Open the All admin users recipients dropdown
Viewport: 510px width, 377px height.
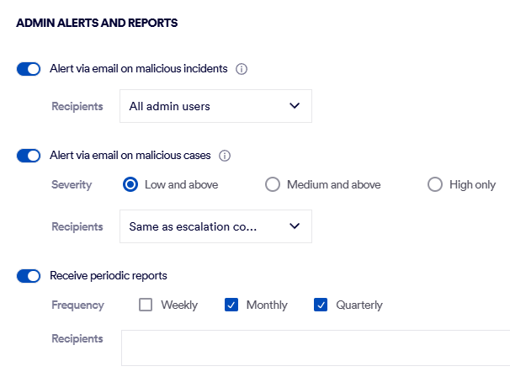pyautogui.click(x=215, y=106)
